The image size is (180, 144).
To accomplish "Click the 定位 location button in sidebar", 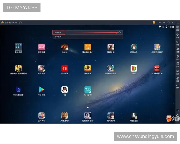I will coord(178,57).
